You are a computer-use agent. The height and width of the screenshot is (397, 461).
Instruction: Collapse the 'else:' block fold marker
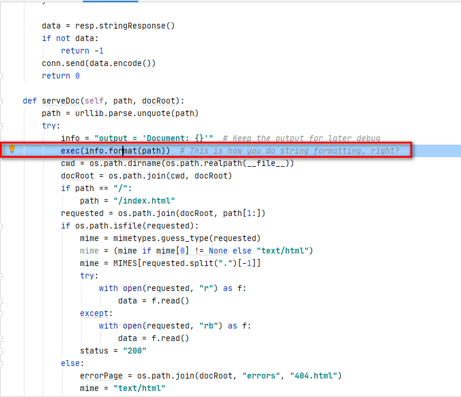coord(1,364)
